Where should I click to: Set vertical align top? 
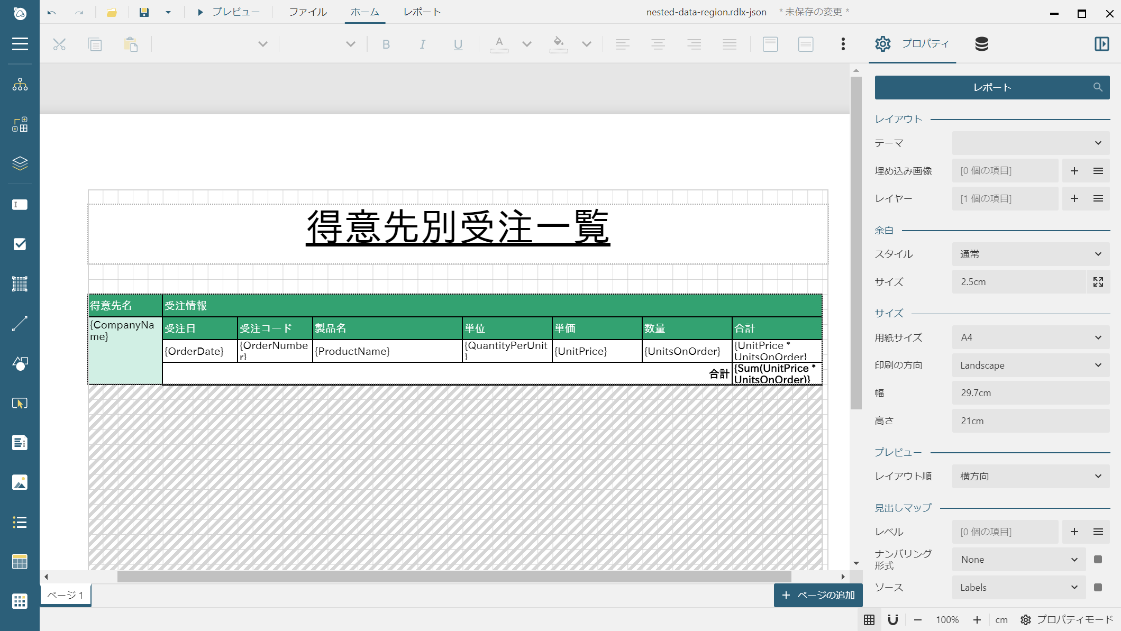(770, 44)
